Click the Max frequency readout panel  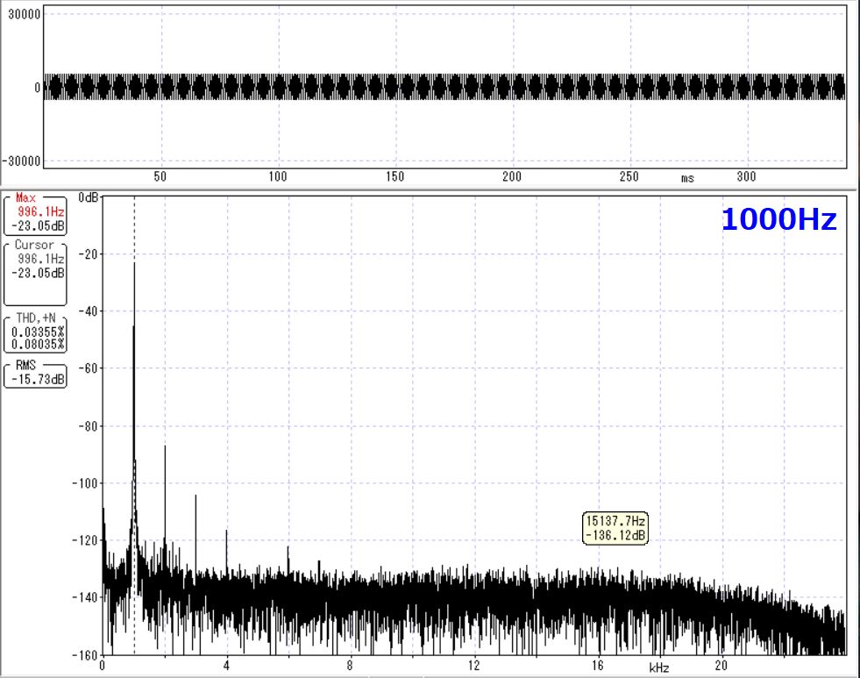[x=36, y=216]
